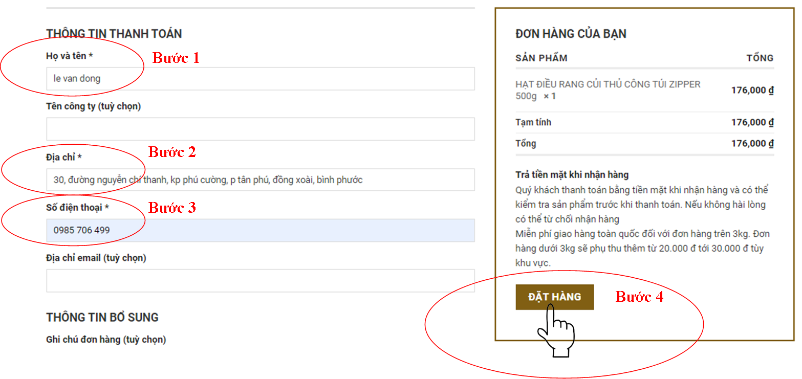Click the "Họ và tên" name input box

pos(260,79)
